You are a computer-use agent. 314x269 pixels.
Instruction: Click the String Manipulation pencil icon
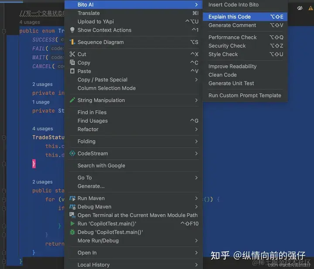coord(72,100)
